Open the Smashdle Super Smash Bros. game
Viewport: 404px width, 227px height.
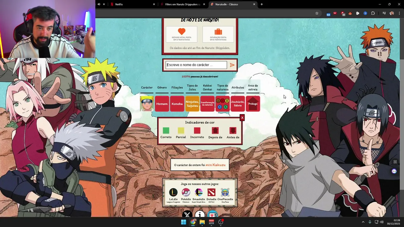199,192
